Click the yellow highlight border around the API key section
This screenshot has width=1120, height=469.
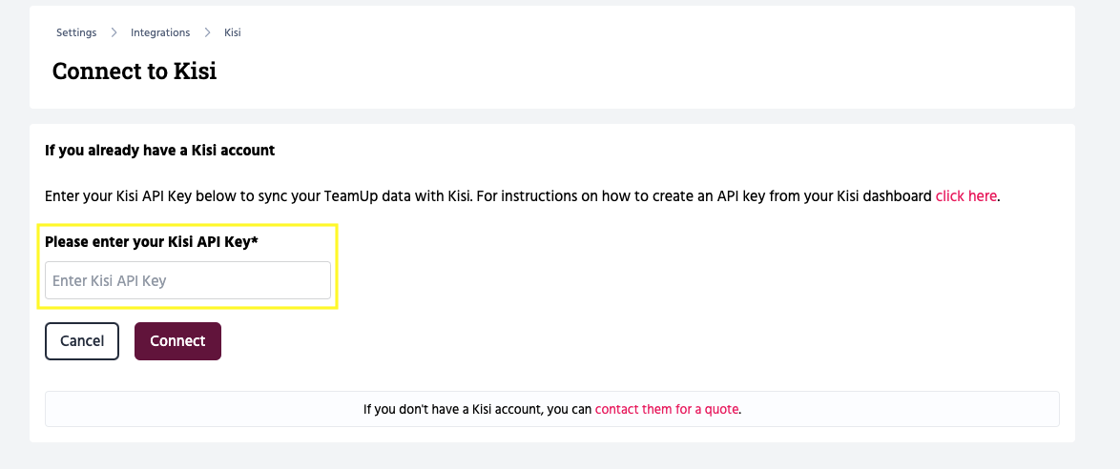(338, 267)
